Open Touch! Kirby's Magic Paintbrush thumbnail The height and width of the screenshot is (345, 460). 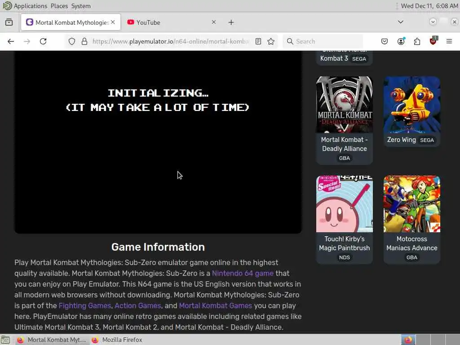click(345, 204)
